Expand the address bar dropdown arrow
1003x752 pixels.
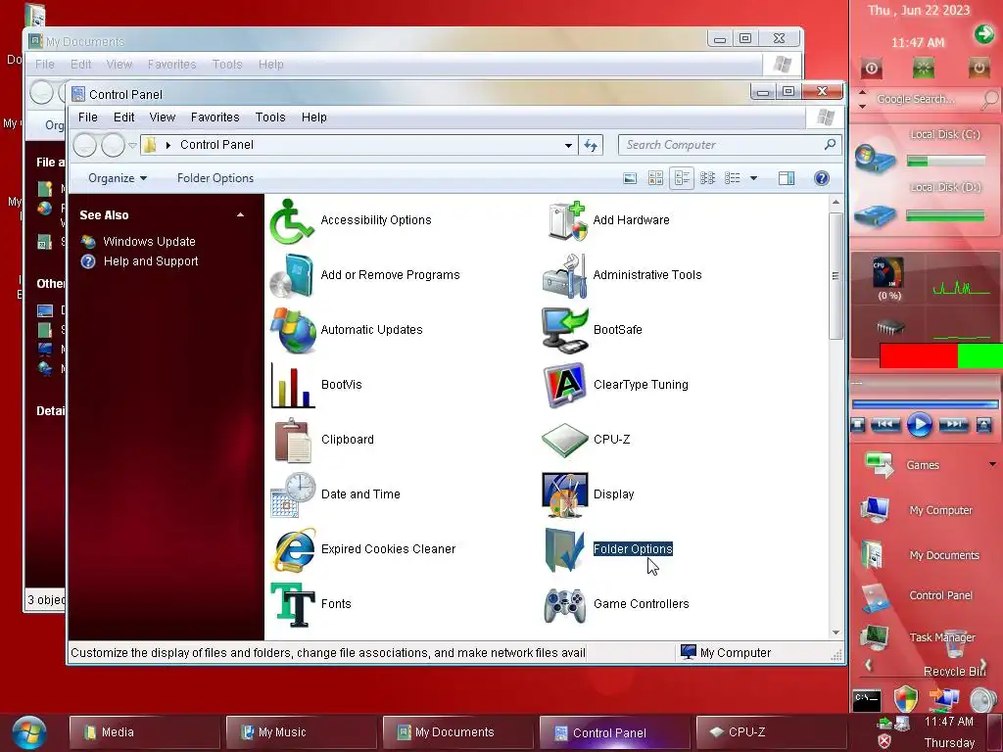[x=568, y=146]
